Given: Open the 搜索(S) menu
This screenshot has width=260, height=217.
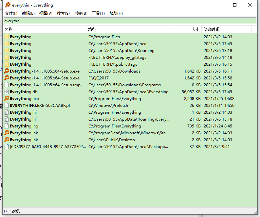Looking at the screenshot, I should pos(63,13).
